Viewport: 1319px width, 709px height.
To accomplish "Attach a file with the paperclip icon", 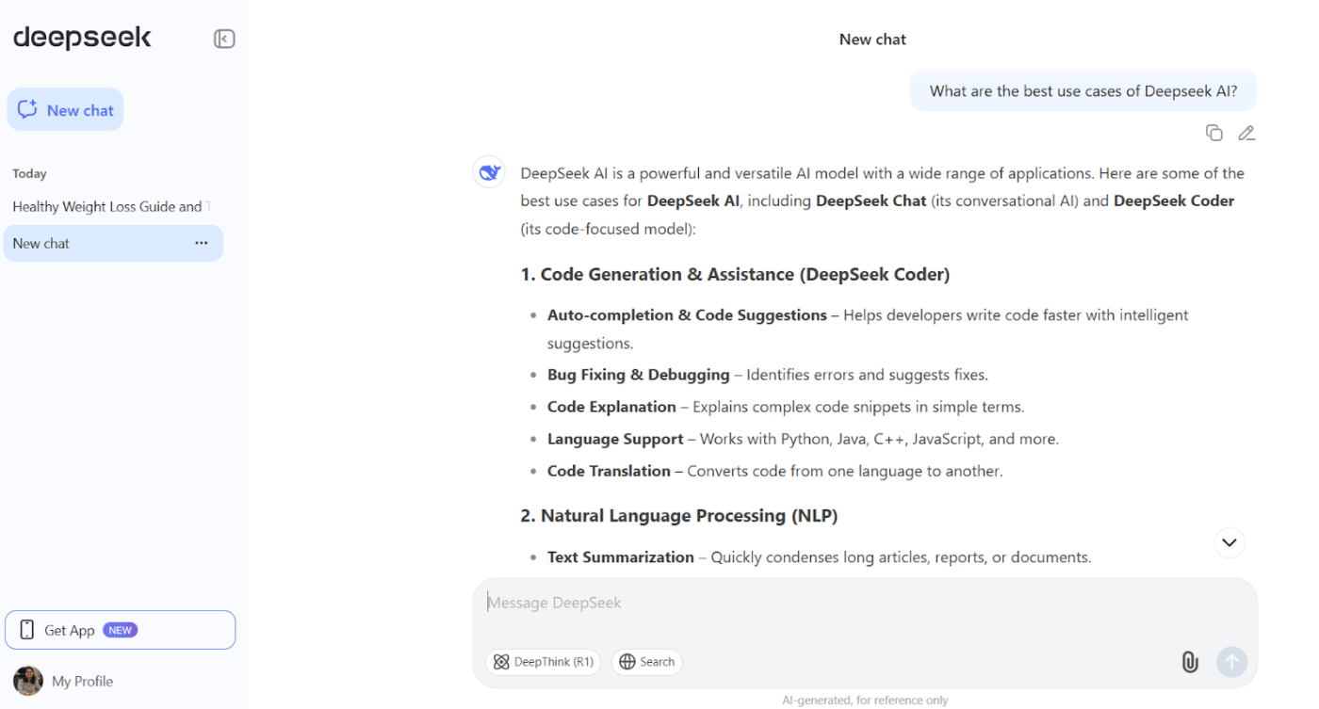I will (1190, 662).
